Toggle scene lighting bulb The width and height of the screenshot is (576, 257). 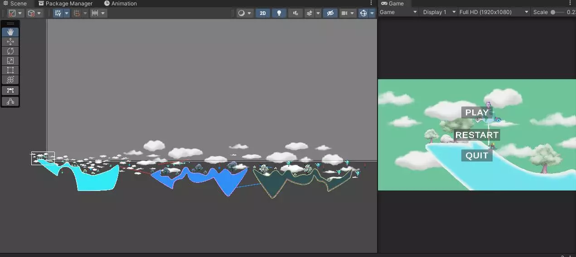(x=279, y=13)
